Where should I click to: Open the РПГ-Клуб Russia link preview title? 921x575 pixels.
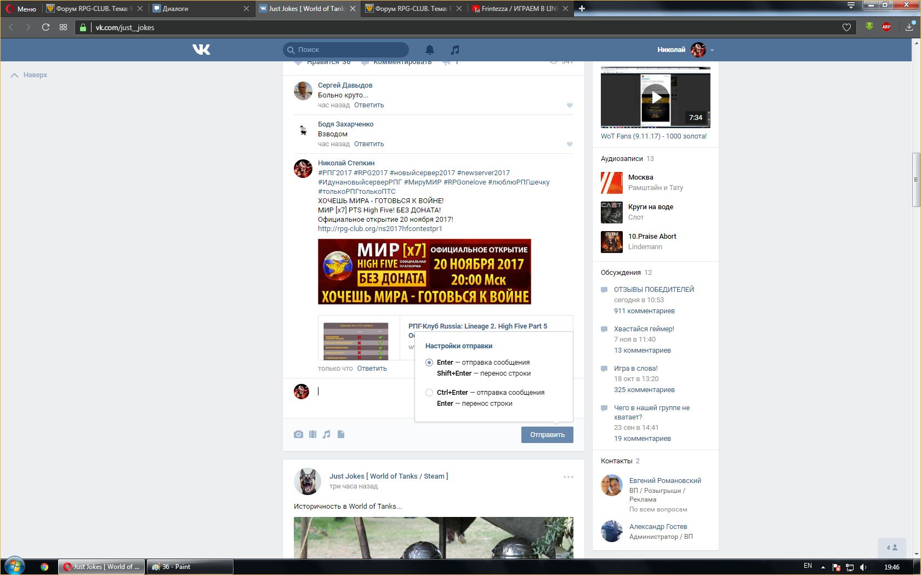[477, 326]
